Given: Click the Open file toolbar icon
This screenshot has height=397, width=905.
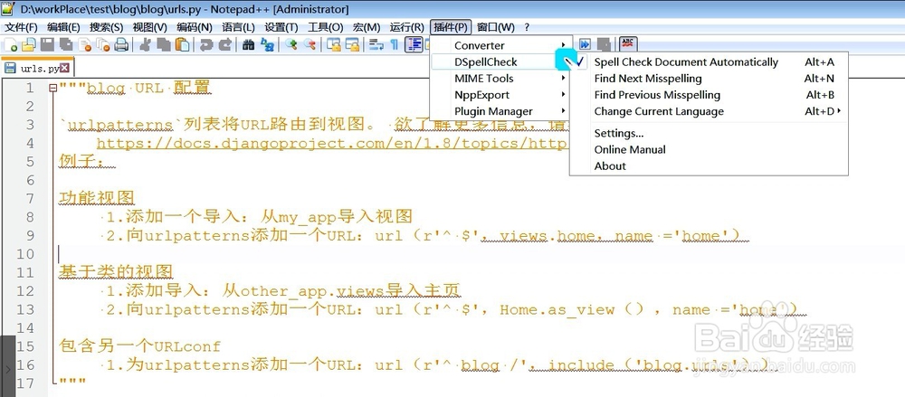Looking at the screenshot, I should click(28, 45).
